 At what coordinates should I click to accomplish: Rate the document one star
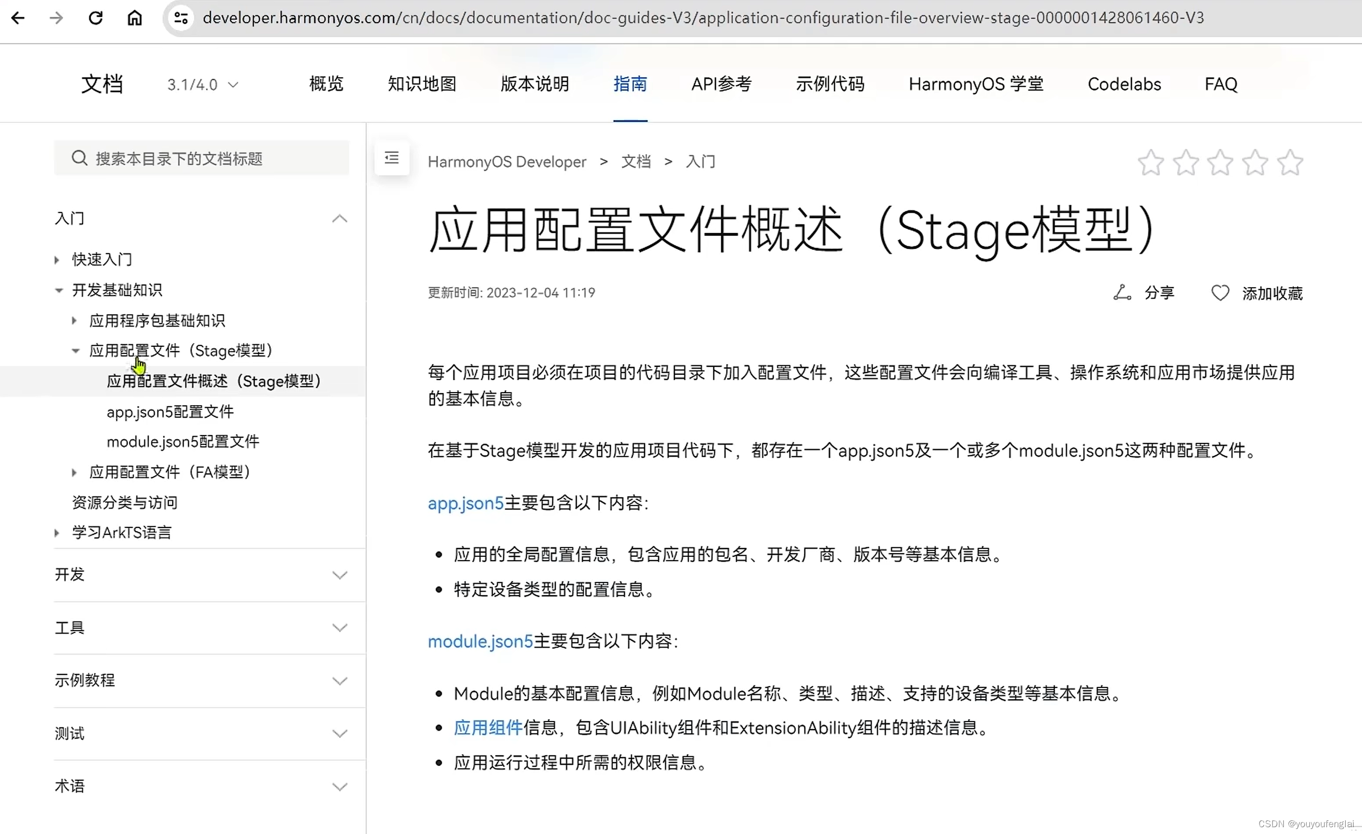click(x=1151, y=162)
